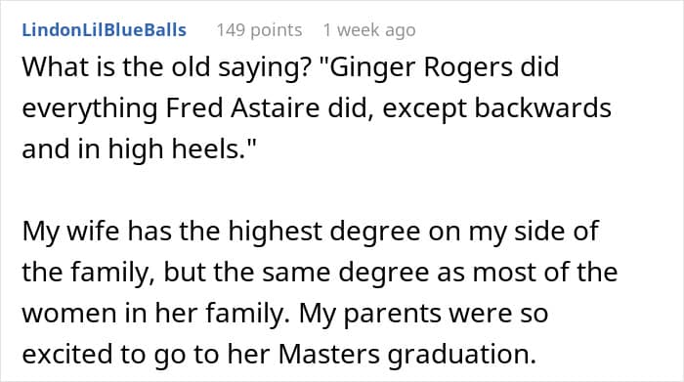Click the word 'everything' in the quote
The image size is (684, 382).
[90, 109]
